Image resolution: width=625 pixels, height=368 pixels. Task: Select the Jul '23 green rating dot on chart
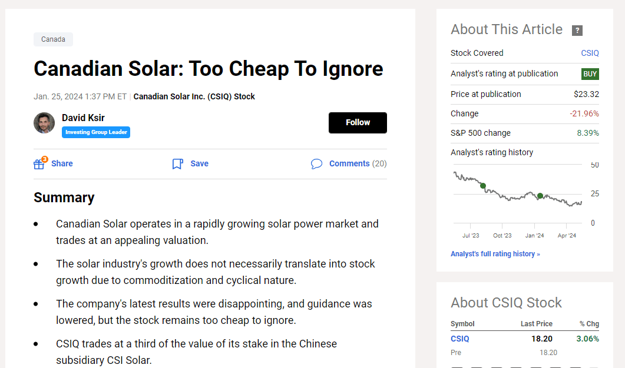(482, 186)
